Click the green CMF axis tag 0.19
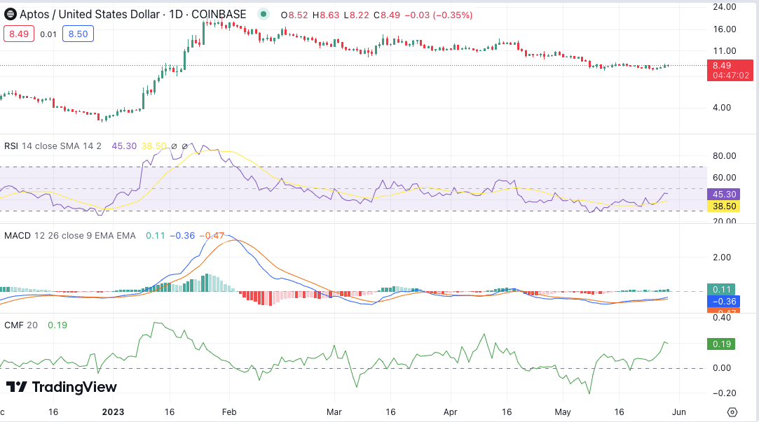 pos(721,344)
